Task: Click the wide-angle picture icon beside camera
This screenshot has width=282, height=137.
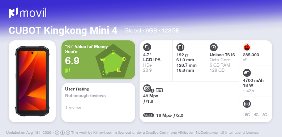Action: [159, 90]
